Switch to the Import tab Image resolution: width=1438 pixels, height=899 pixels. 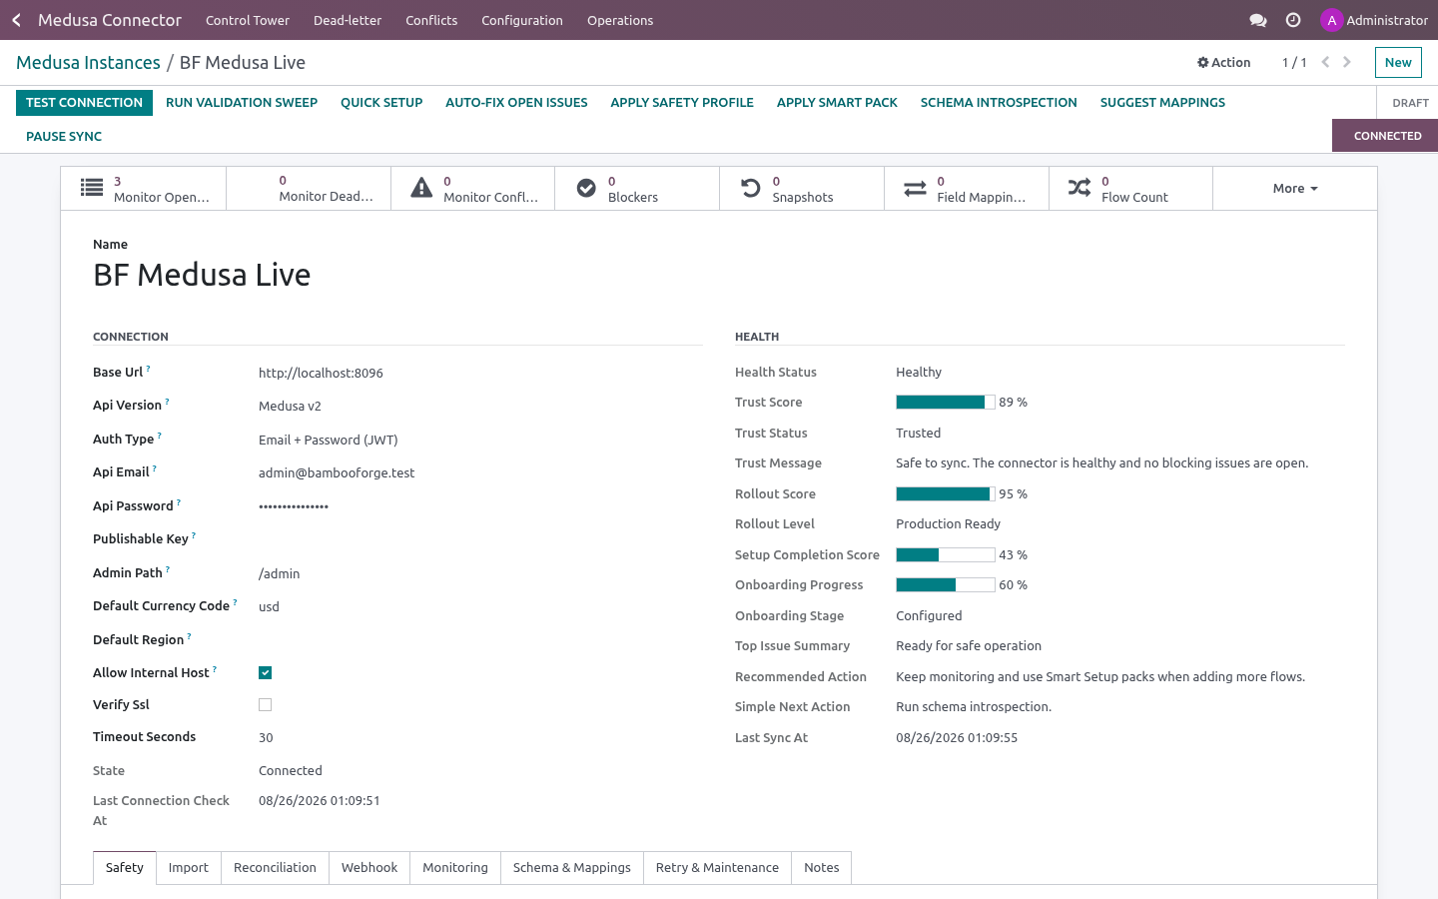[189, 868]
